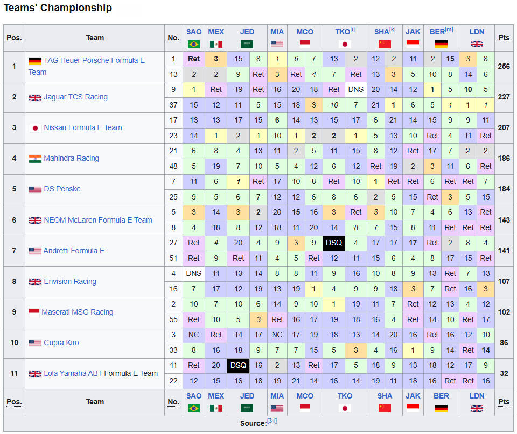Click Indonesia flag under JAK in top header
The image size is (517, 434).
point(413,44)
